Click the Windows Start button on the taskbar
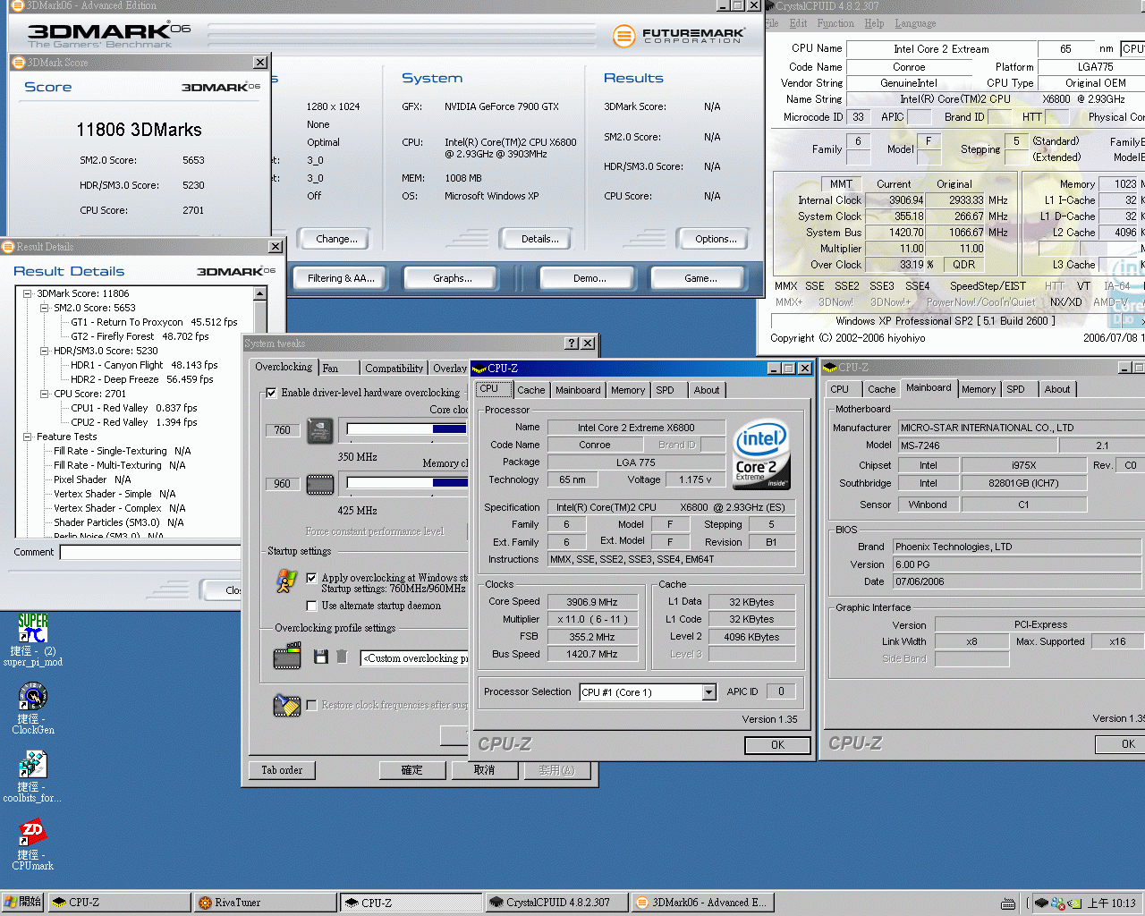Viewport: 1145px width, 916px height. point(22,903)
